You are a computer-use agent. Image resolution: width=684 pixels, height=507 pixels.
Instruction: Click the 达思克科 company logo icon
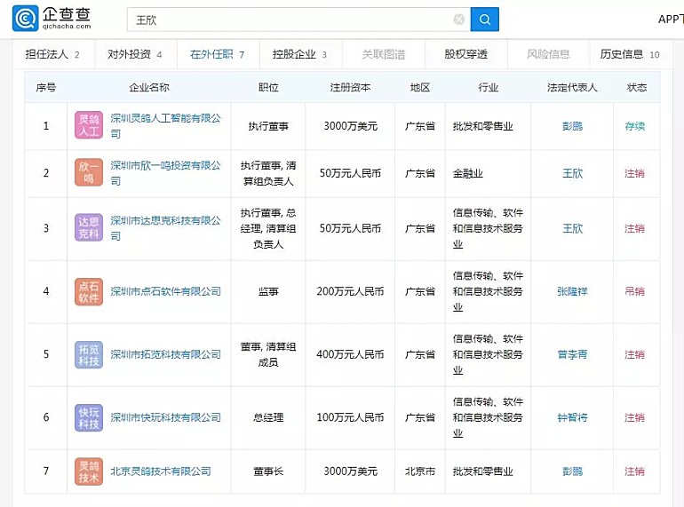click(89, 227)
